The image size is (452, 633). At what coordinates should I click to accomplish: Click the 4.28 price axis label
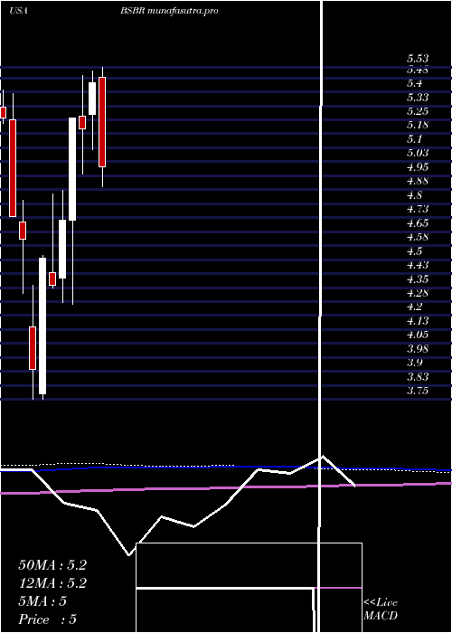coord(418,293)
